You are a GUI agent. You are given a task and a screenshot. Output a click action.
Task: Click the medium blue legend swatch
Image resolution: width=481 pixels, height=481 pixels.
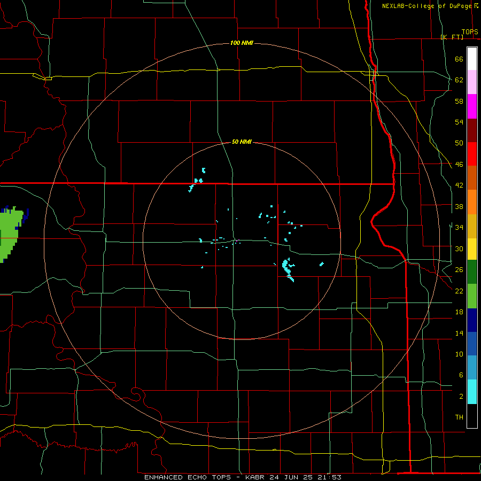point(472,344)
